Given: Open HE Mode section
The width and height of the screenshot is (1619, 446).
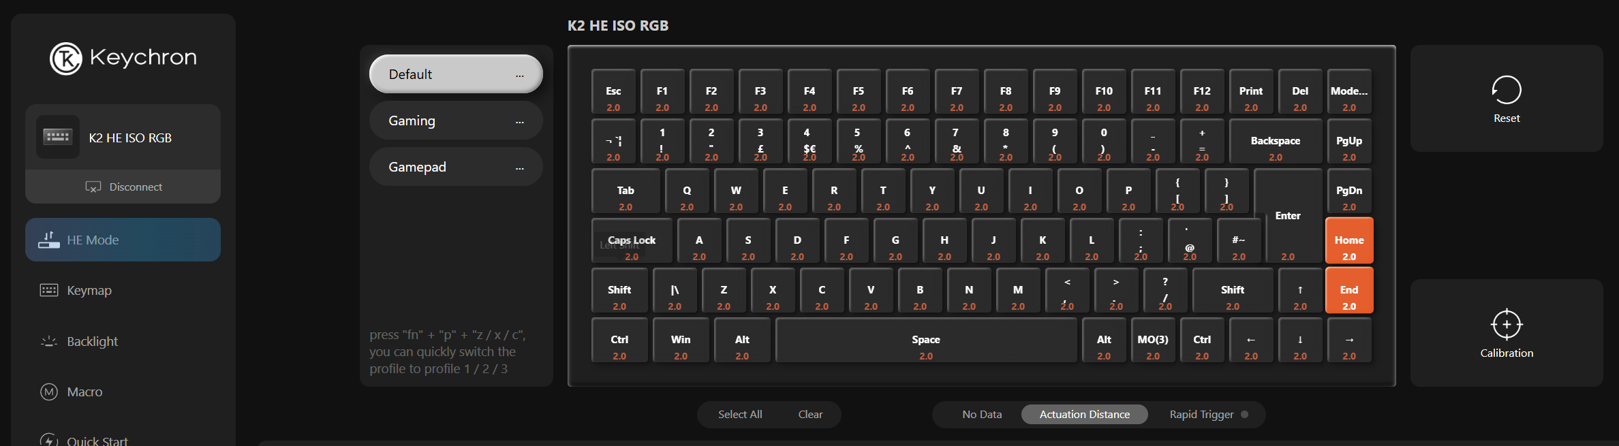Looking at the screenshot, I should coord(123,240).
